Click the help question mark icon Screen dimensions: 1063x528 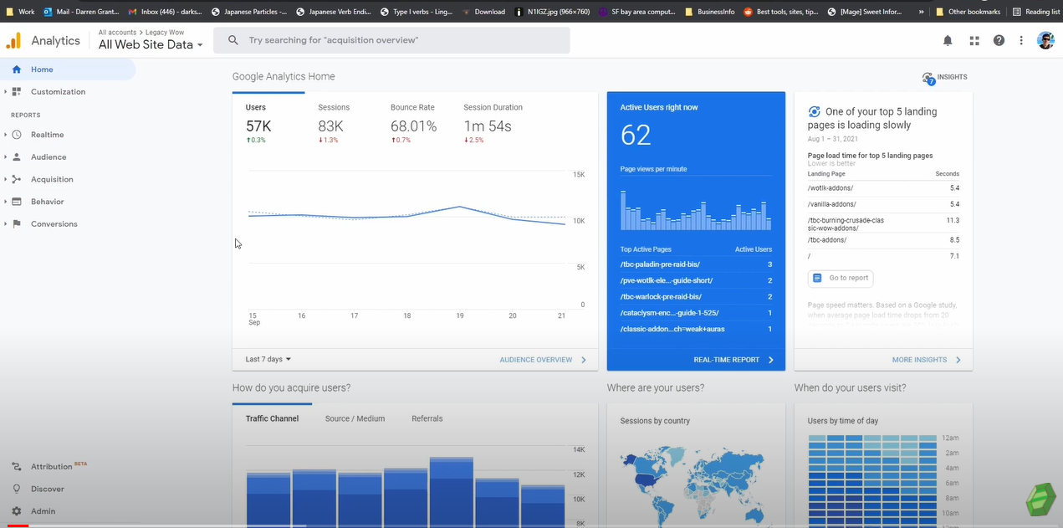(999, 40)
